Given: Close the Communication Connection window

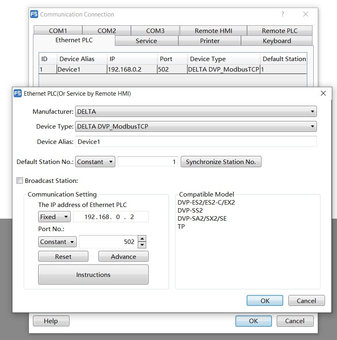Looking at the screenshot, I should click(306, 14).
